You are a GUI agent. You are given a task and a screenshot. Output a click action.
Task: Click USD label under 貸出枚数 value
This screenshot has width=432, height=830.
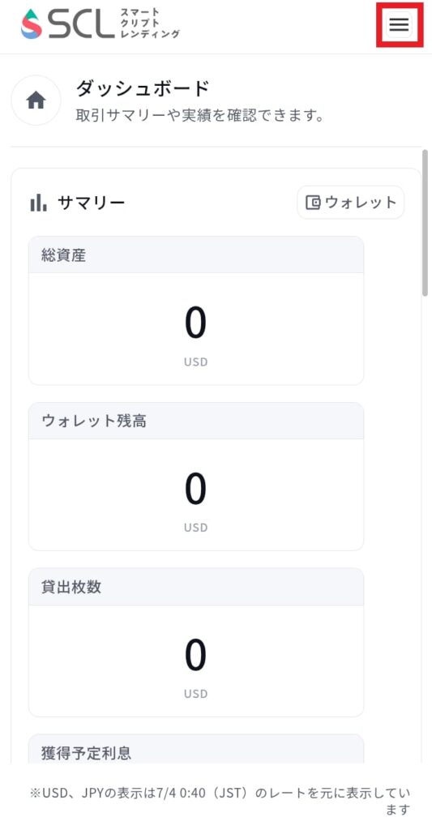(196, 694)
